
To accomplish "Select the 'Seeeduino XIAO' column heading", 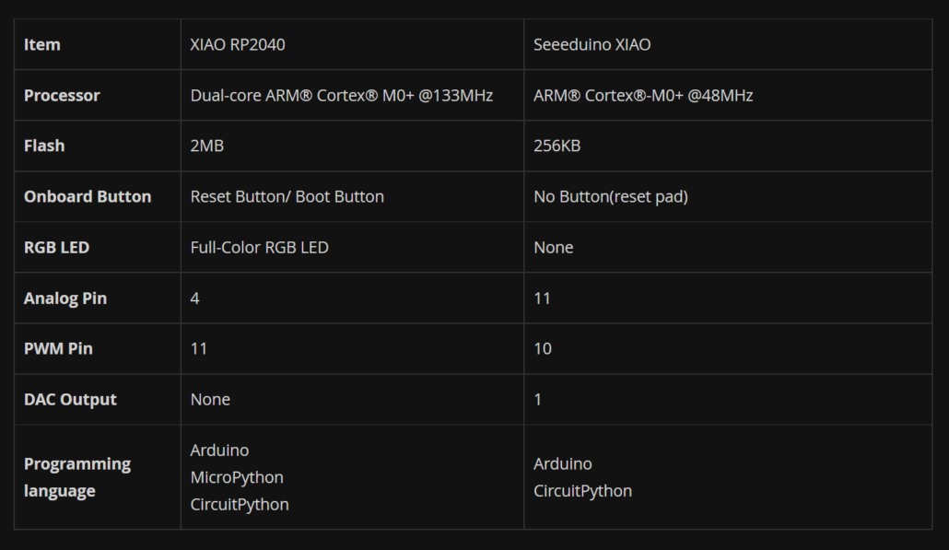I will pos(592,44).
